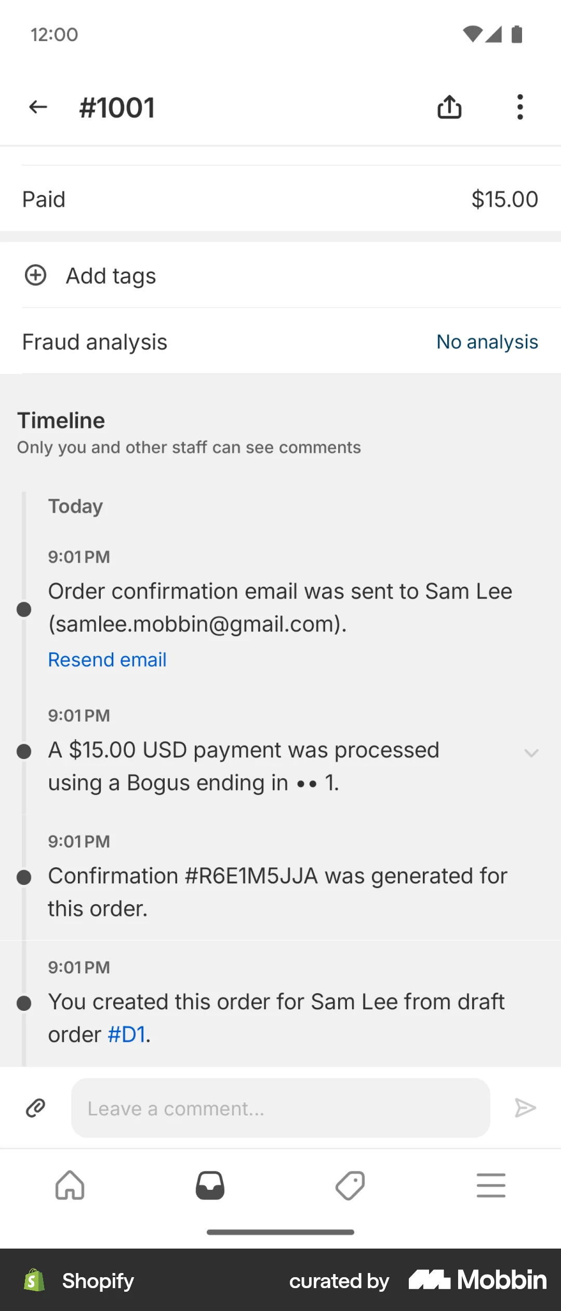The width and height of the screenshot is (561, 1311).
Task: Tap the Paid $15.00 amount row
Action: tap(280, 199)
